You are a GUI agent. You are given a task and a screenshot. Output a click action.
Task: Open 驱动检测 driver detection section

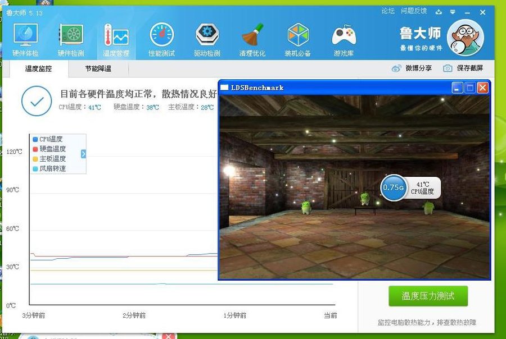coord(207,39)
